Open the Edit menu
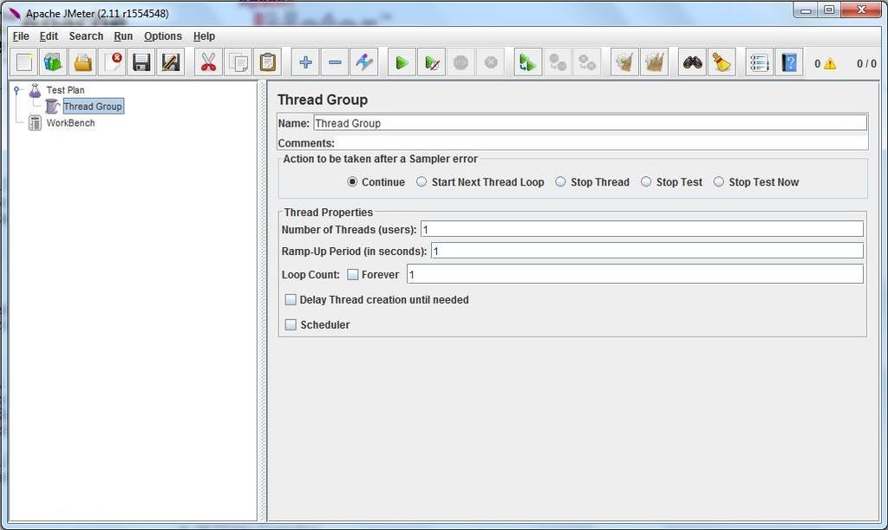The width and height of the screenshot is (888, 530). pos(49,36)
